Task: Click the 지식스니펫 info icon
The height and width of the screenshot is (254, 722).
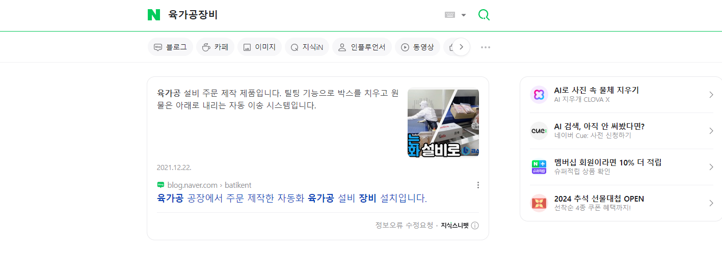Action: click(475, 225)
